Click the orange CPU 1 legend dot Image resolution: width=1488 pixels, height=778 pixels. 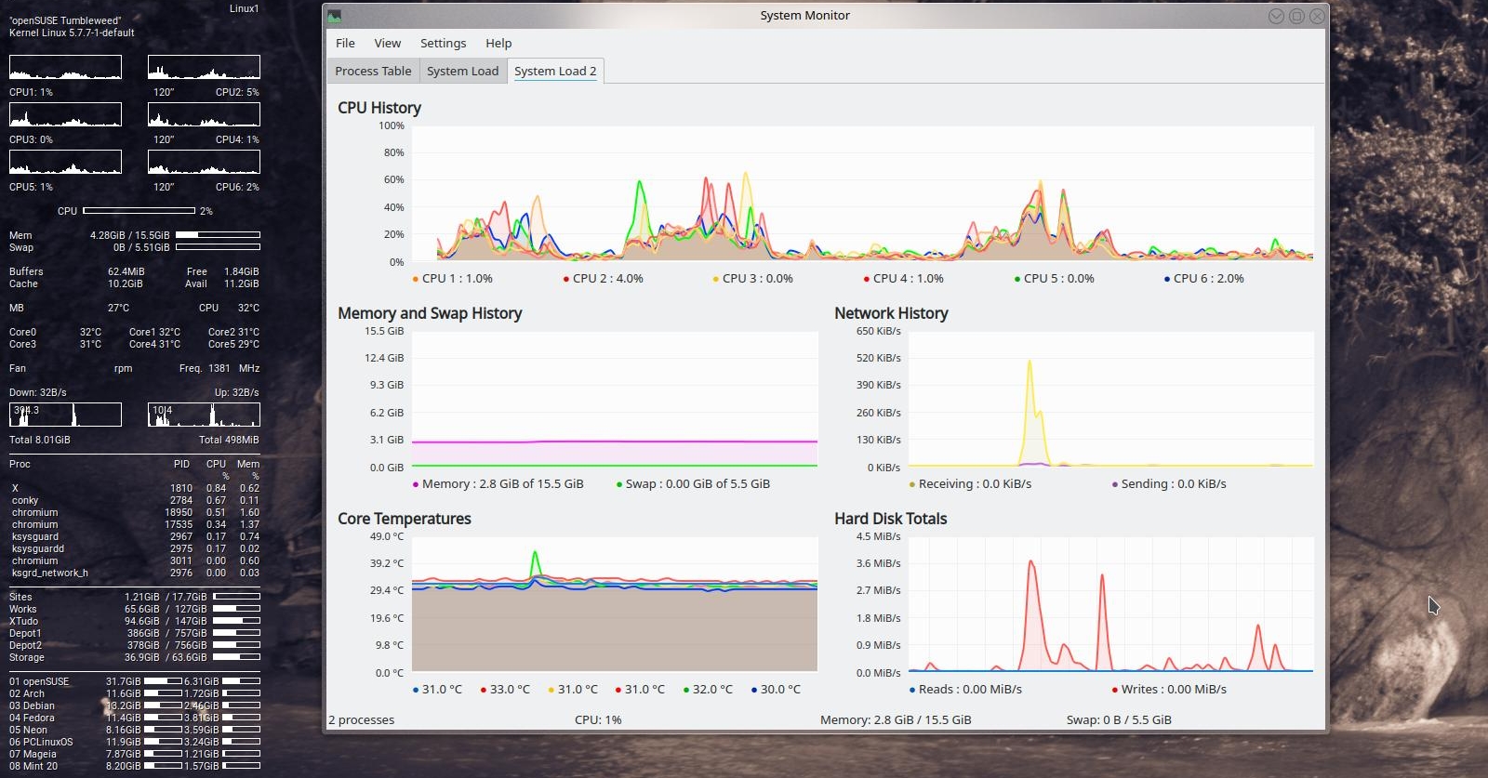[415, 279]
